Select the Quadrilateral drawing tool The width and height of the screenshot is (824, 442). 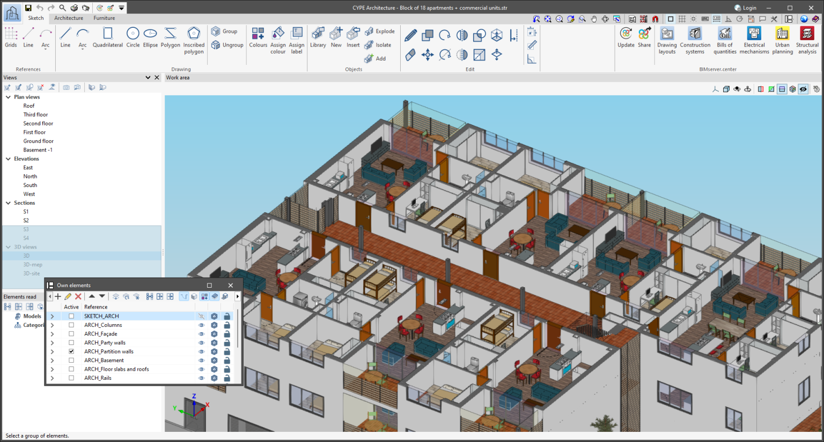[107, 38]
